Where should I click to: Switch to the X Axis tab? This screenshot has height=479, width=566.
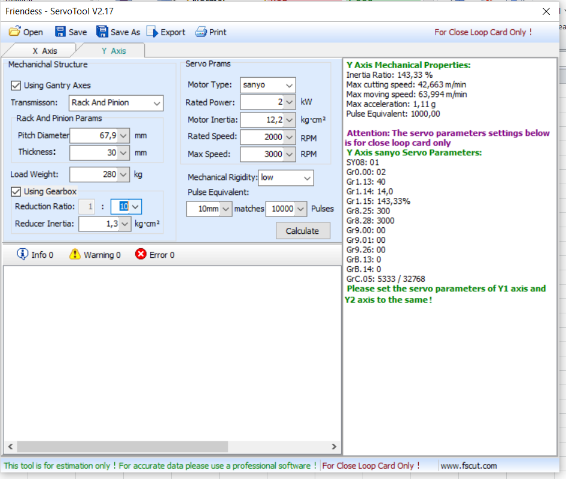pos(44,51)
